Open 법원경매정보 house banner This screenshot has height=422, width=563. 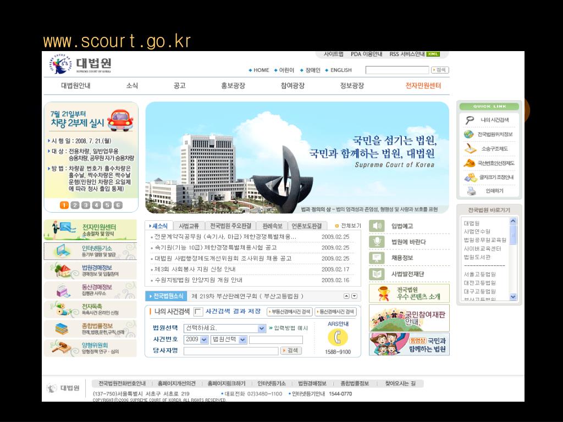tap(90, 270)
